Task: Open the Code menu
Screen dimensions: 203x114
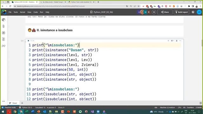Action: [x=36, y=12]
